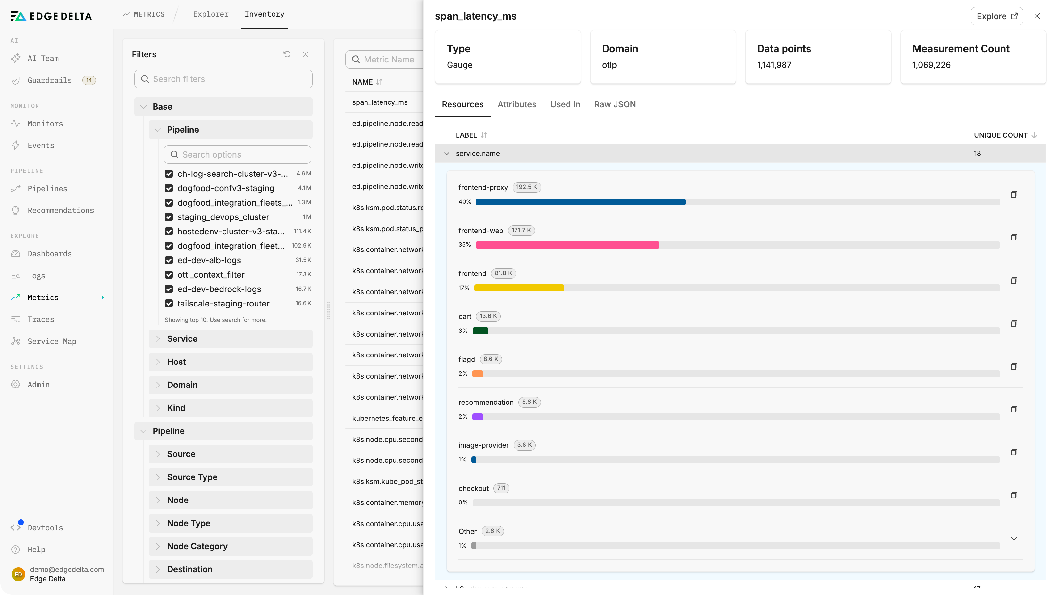Uncheck ed-dev-alb-logs pipeline
The image size is (1058, 595).
point(169,260)
